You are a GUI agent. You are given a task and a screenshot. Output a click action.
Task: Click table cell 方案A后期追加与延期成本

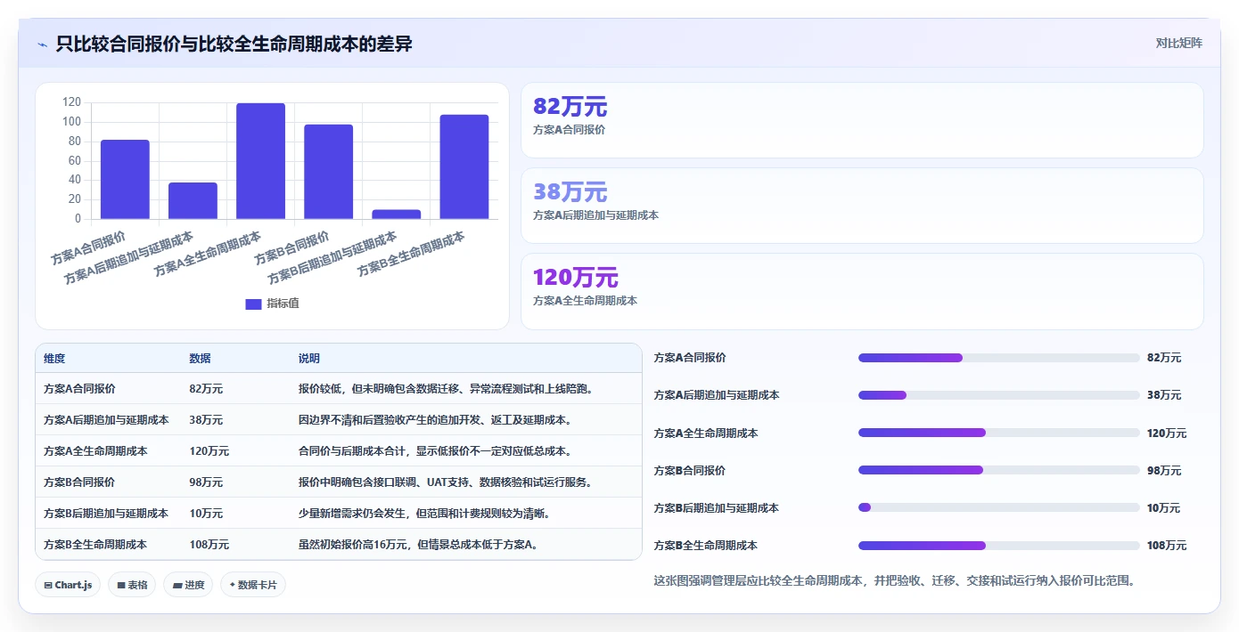coord(106,420)
